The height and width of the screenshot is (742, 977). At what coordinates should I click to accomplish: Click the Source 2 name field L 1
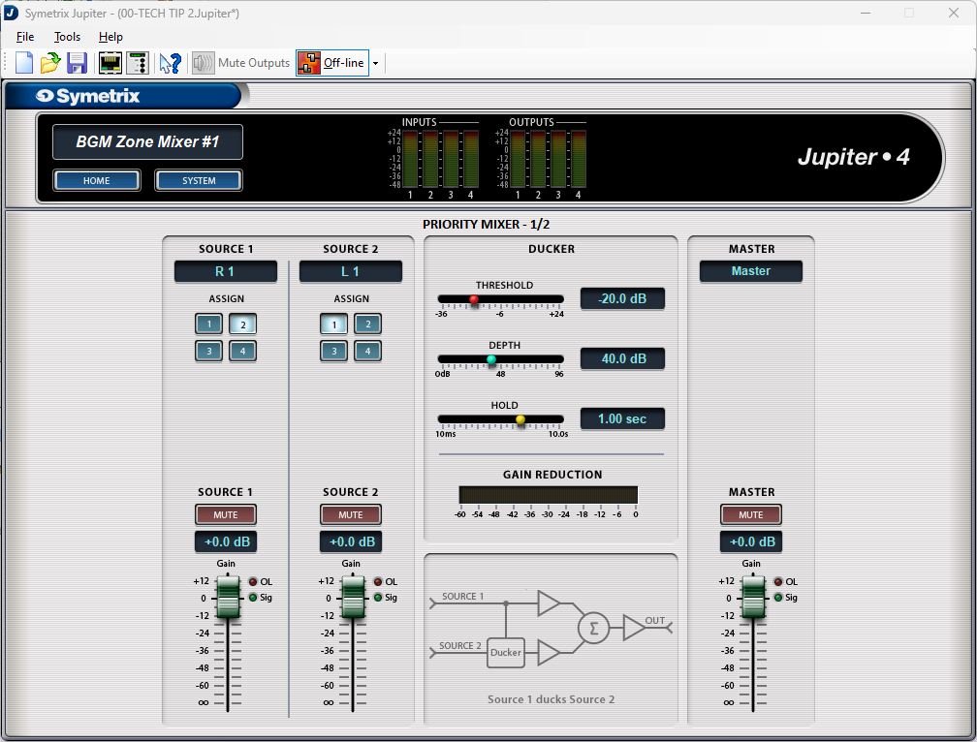point(350,271)
